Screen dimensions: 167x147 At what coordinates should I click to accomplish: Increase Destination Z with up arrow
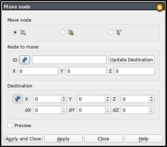click(x=152, y=97)
